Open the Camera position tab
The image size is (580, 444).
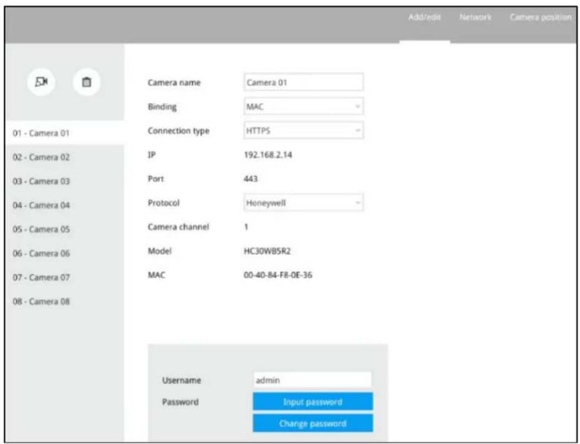(540, 18)
